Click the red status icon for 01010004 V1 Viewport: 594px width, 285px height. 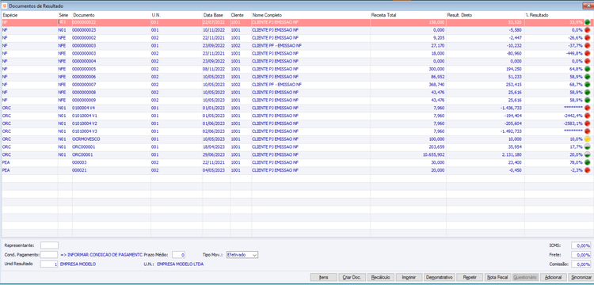[587, 116]
